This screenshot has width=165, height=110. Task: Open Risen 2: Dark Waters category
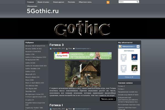coord(35,83)
